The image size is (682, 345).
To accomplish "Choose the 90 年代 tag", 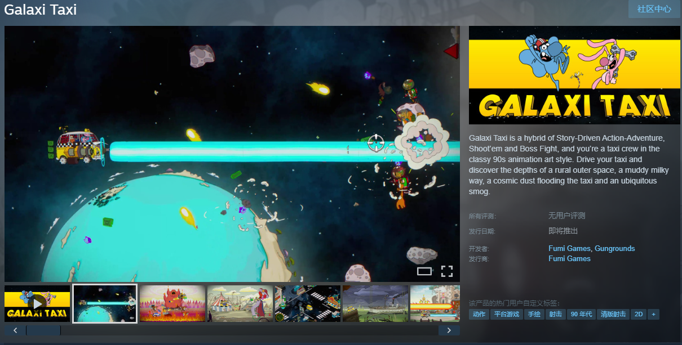I will click(x=581, y=314).
